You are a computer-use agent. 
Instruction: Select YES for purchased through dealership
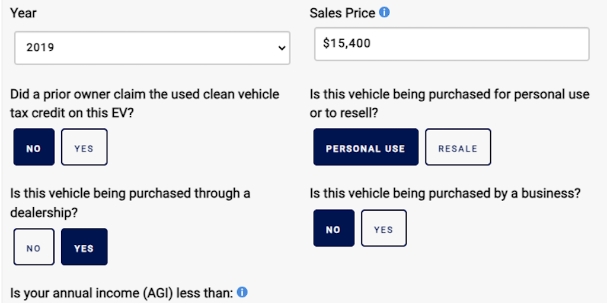tap(84, 247)
